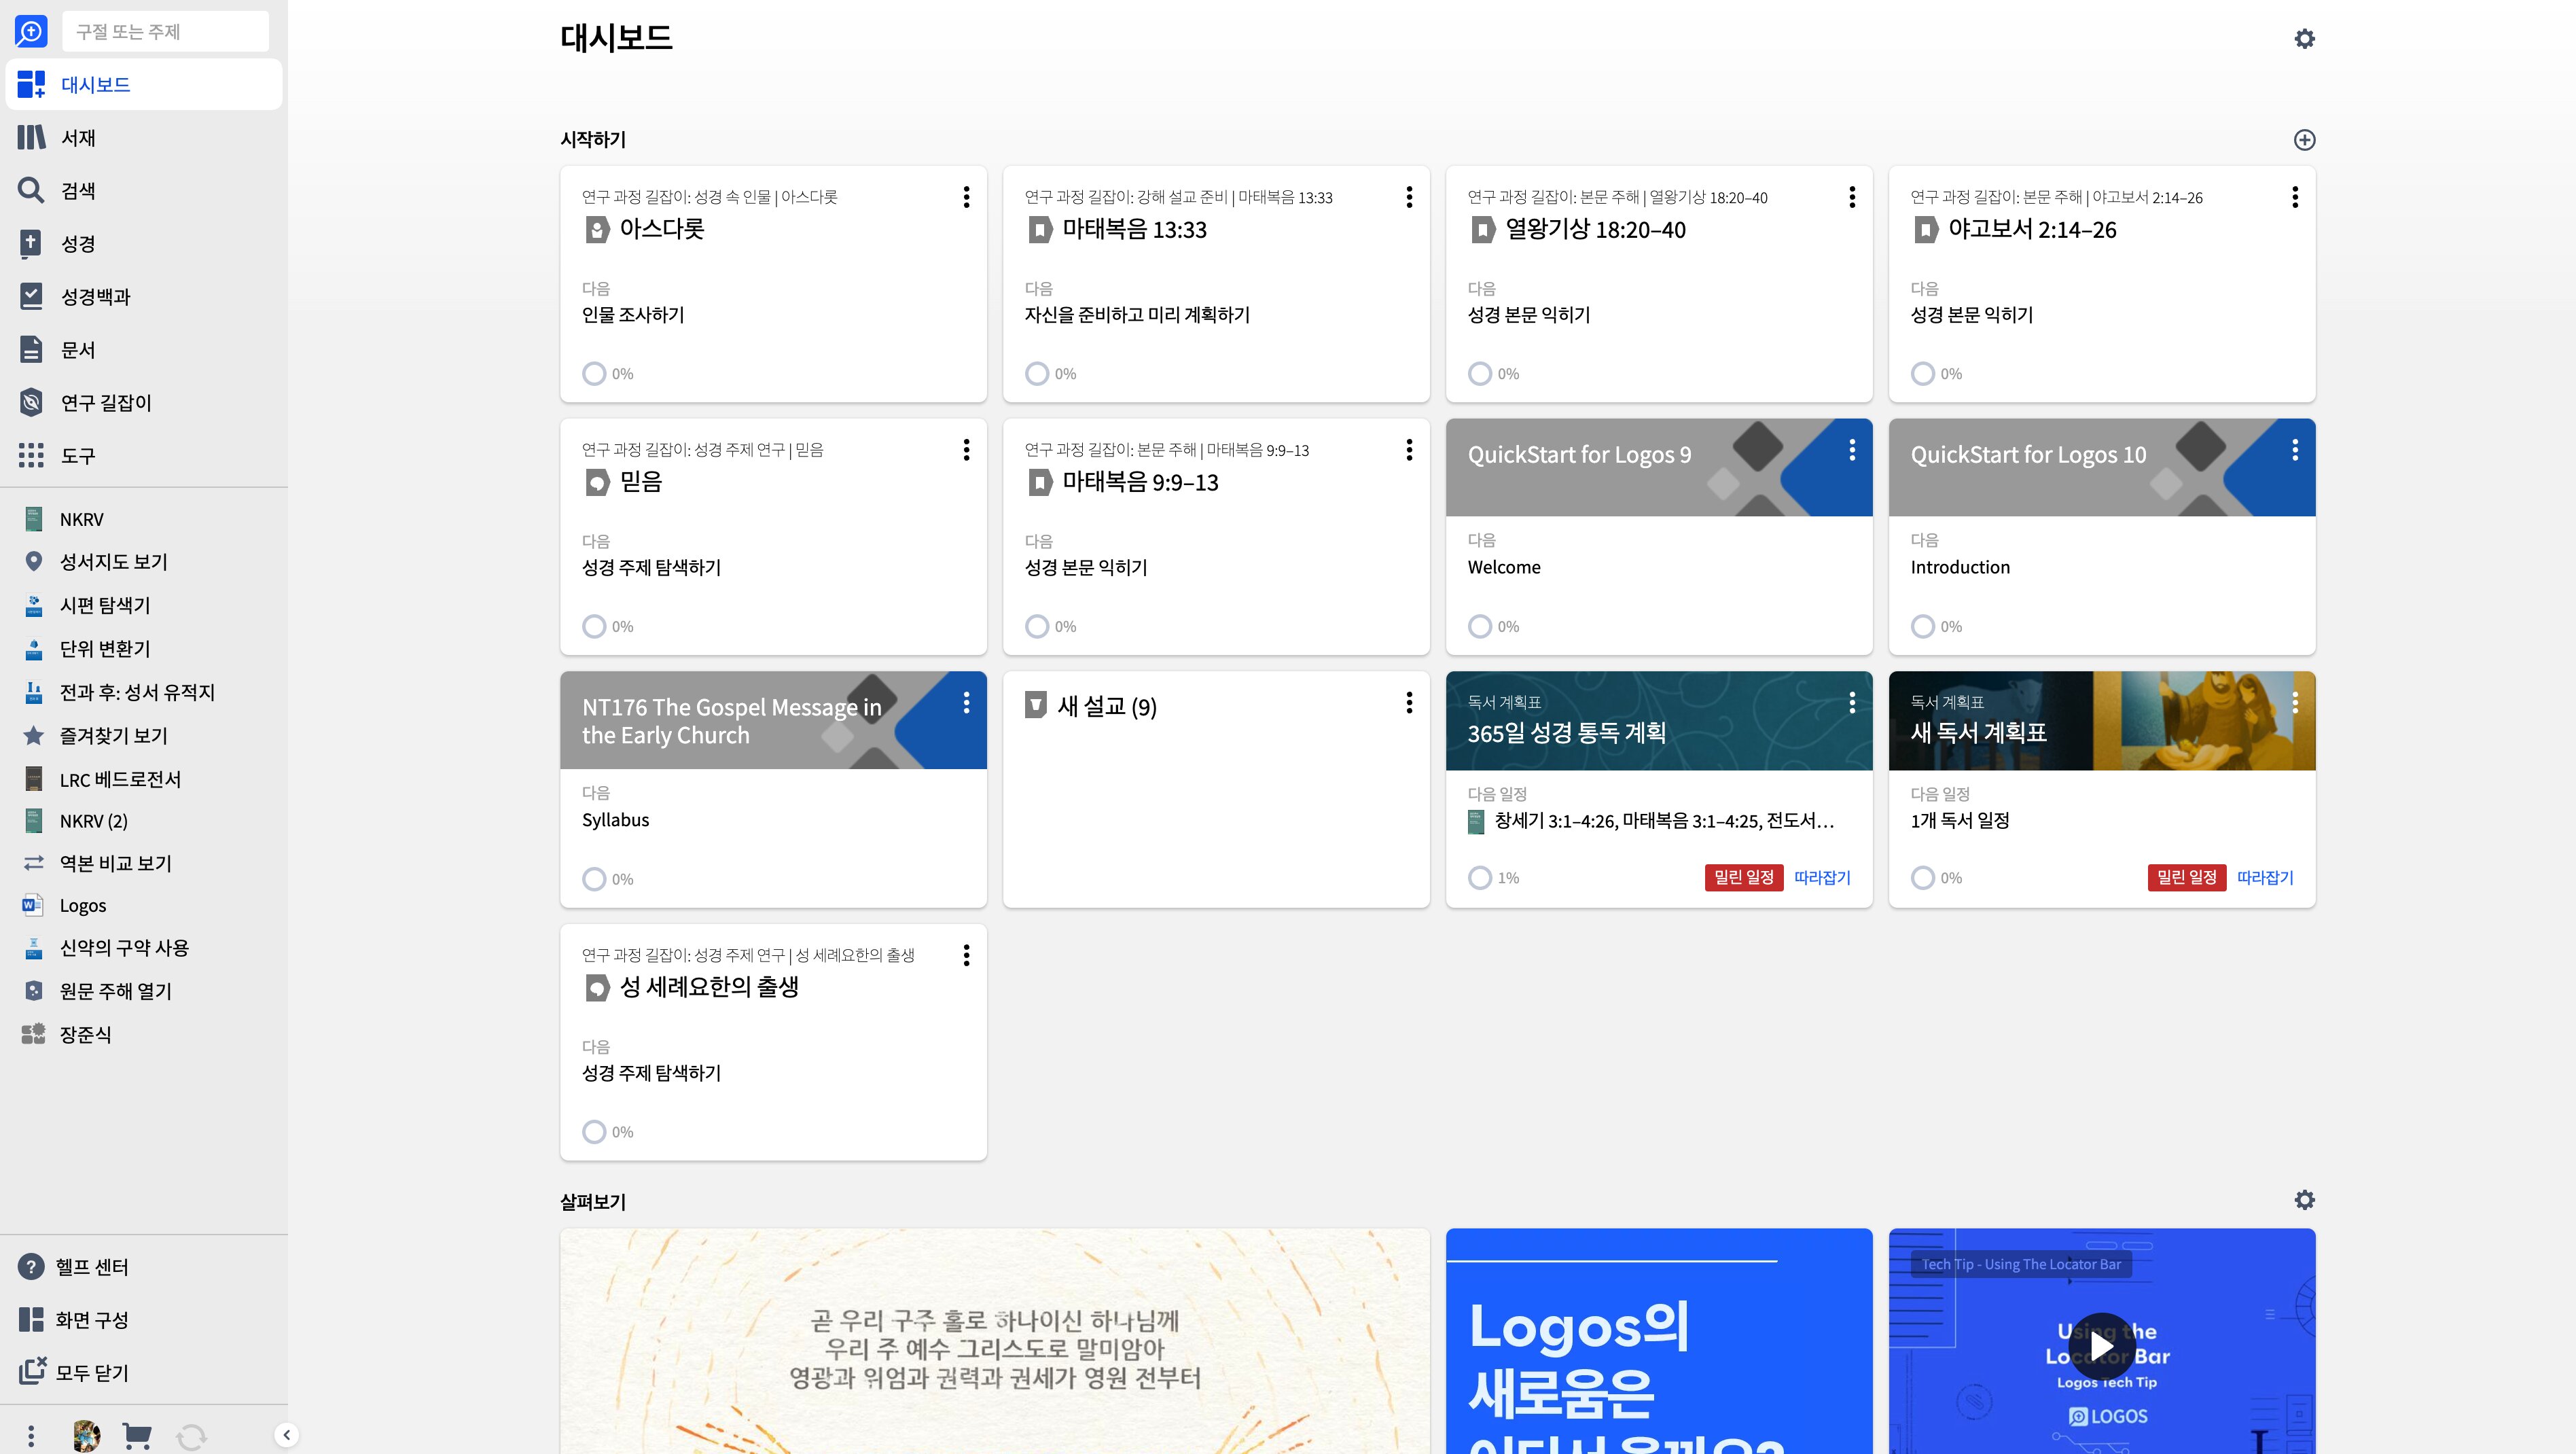
Task: Click the 'Syllabus' next step text
Action: [x=615, y=820]
